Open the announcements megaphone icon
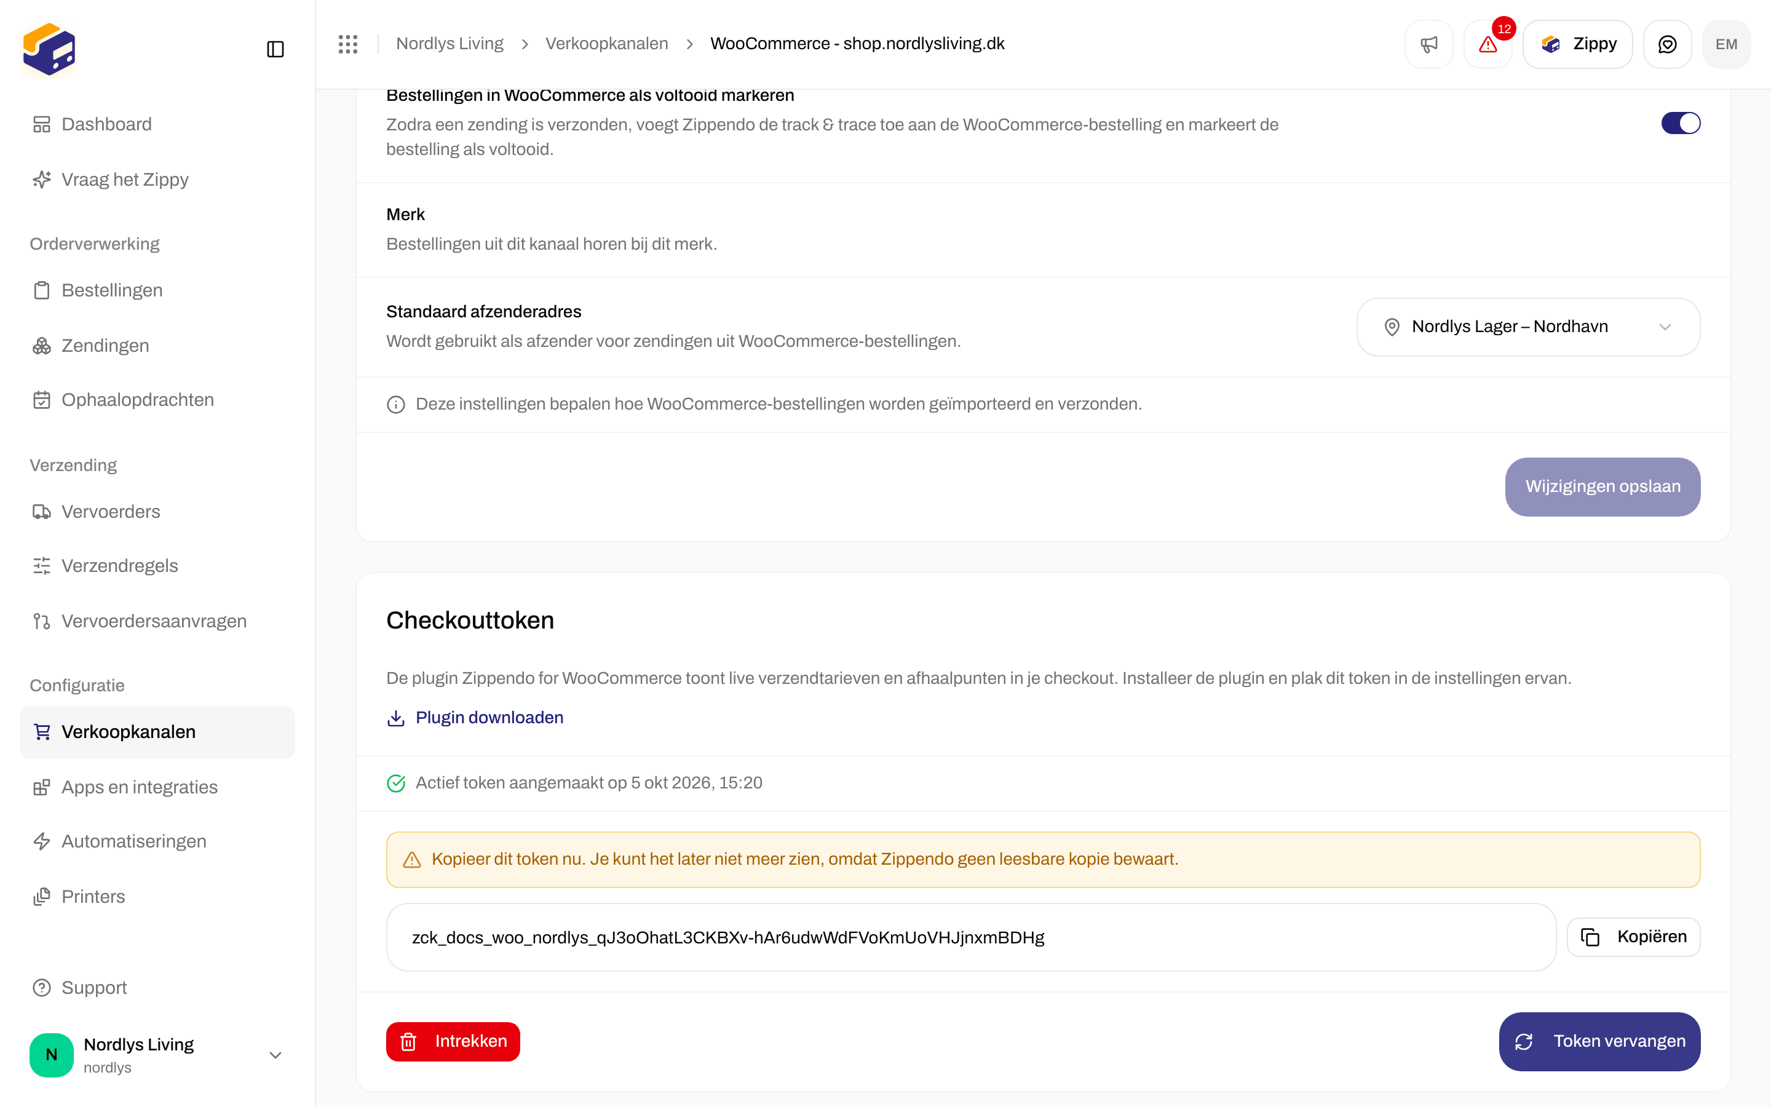The width and height of the screenshot is (1771, 1107). tap(1428, 44)
